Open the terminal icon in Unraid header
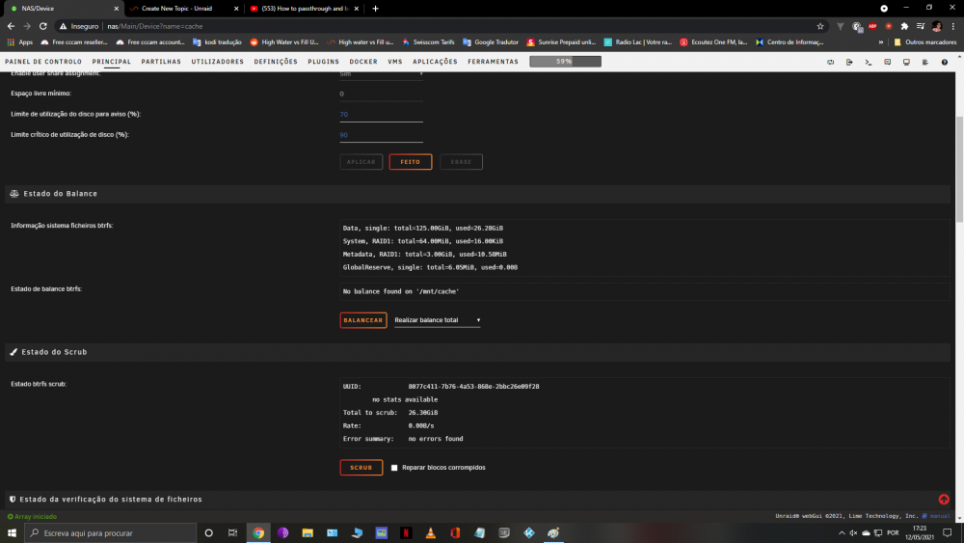This screenshot has width=964, height=543. [869, 62]
